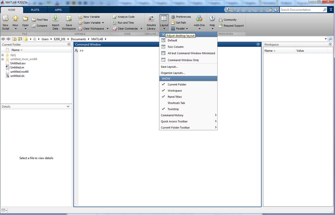This screenshot has height=215, width=335.
Task: Click the New plus icon
Action: [15, 18]
